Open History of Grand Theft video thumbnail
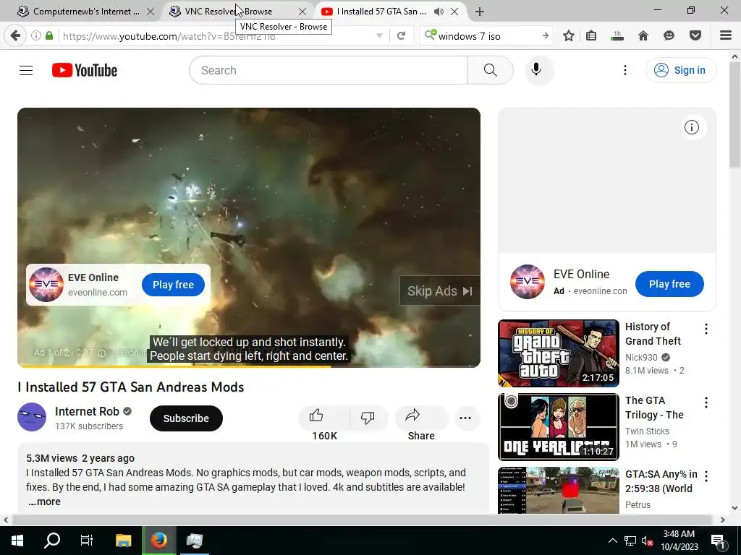This screenshot has width=741, height=555. tap(558, 353)
